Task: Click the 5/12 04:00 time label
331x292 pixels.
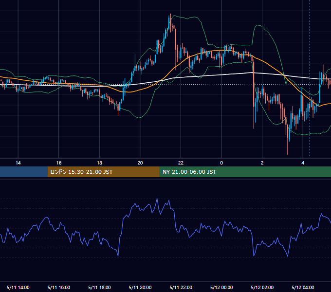Action: click(303, 287)
